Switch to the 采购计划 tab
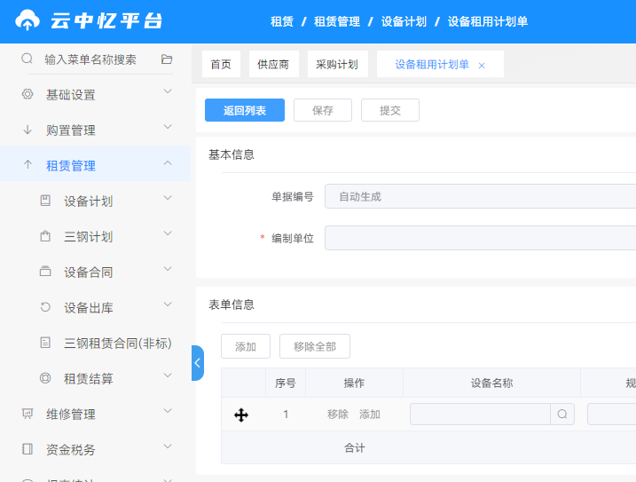 pos(337,64)
